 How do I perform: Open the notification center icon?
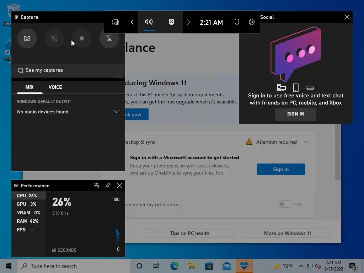[x=353, y=266]
